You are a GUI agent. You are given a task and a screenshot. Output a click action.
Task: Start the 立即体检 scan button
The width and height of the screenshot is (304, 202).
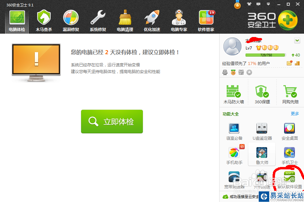click(x=112, y=122)
